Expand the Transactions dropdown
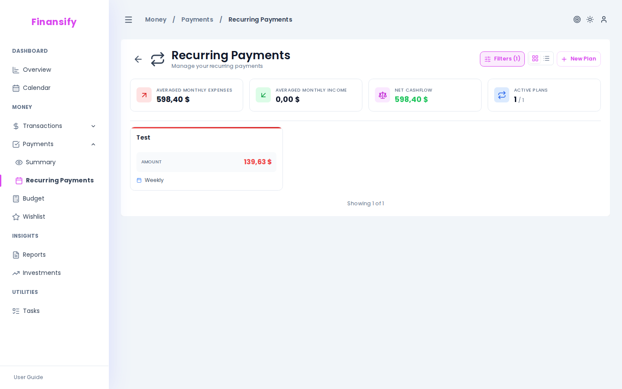622x389 pixels. [x=93, y=126]
